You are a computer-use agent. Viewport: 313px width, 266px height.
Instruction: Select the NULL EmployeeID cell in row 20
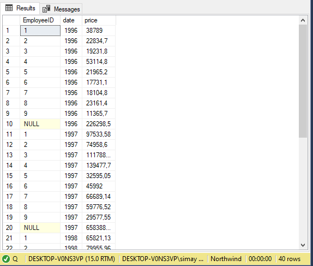click(40, 228)
